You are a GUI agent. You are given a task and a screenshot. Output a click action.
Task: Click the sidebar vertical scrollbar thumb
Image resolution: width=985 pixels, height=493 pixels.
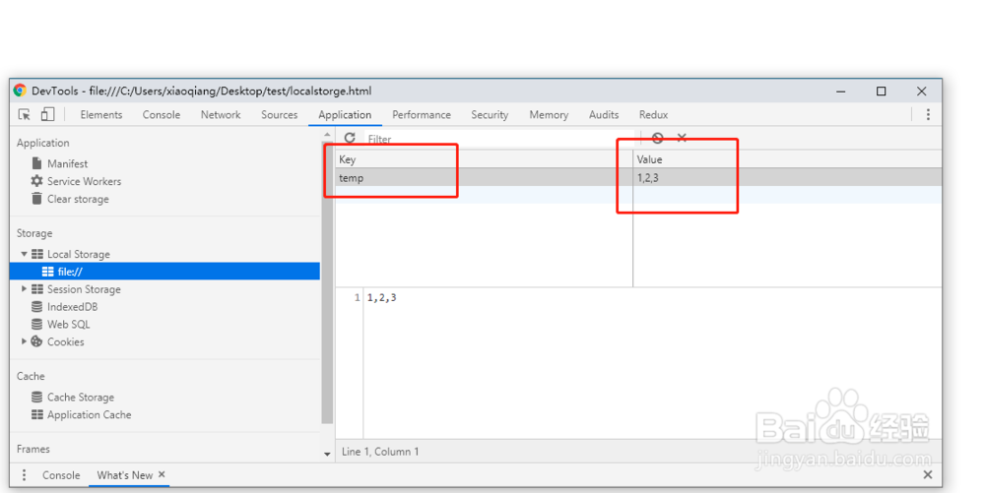point(327,283)
